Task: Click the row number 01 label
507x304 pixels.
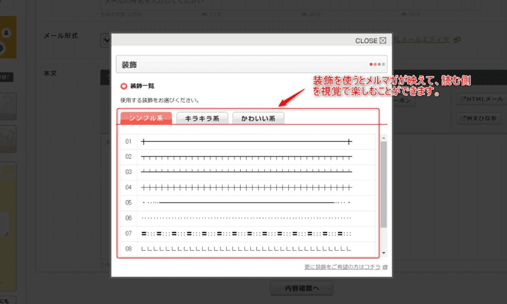Action: (129, 141)
